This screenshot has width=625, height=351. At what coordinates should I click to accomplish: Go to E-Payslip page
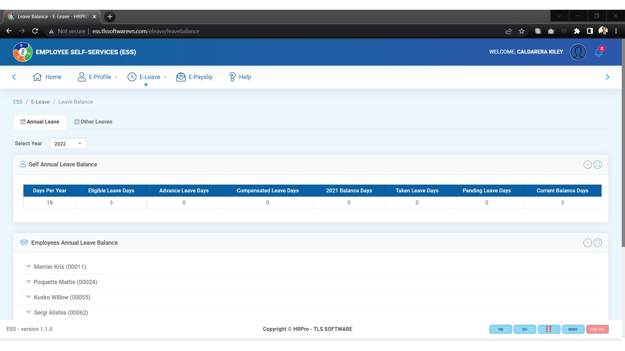point(194,77)
